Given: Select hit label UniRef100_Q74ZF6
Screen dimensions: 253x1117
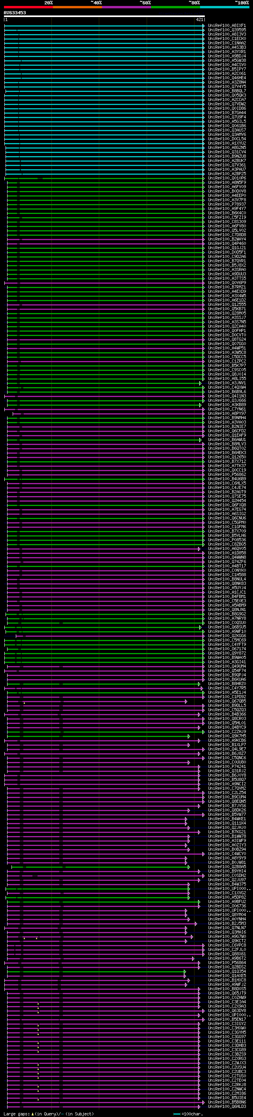Looking at the screenshot, I should point(227,561).
